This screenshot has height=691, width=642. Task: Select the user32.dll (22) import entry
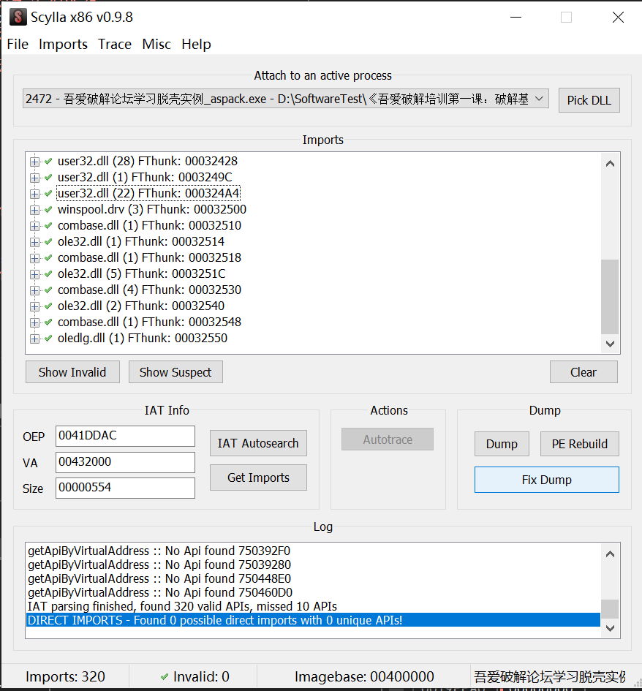pyautogui.click(x=148, y=193)
